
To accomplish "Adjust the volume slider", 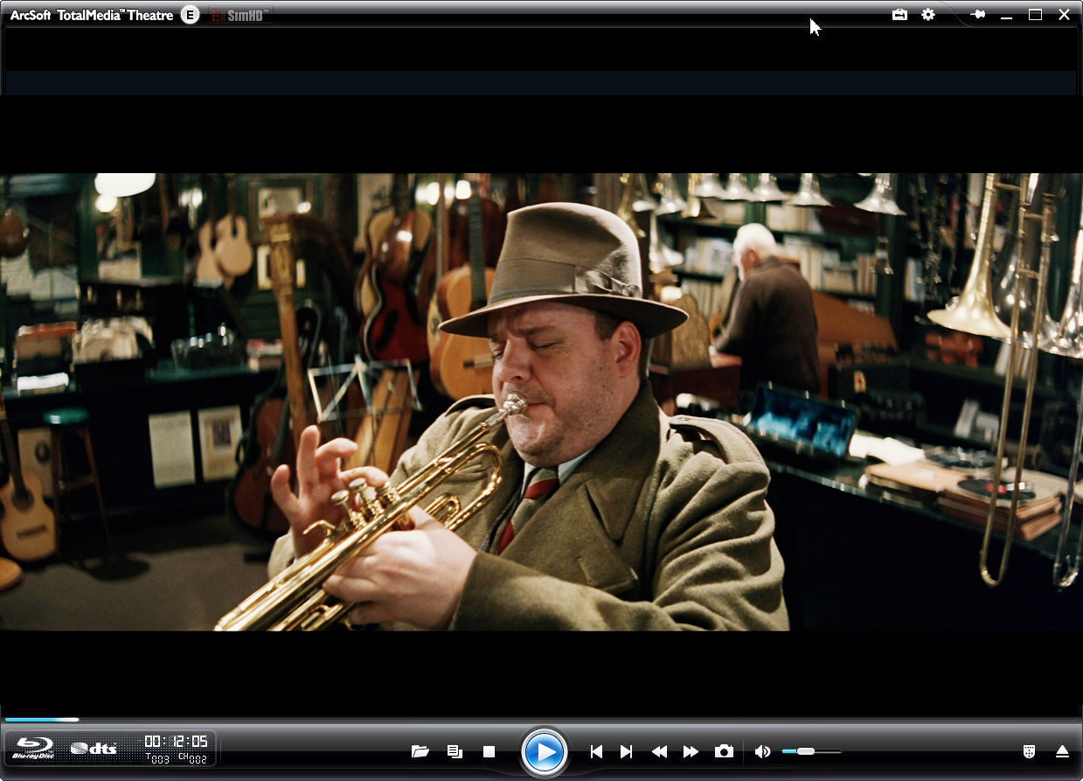I will pyautogui.click(x=811, y=751).
